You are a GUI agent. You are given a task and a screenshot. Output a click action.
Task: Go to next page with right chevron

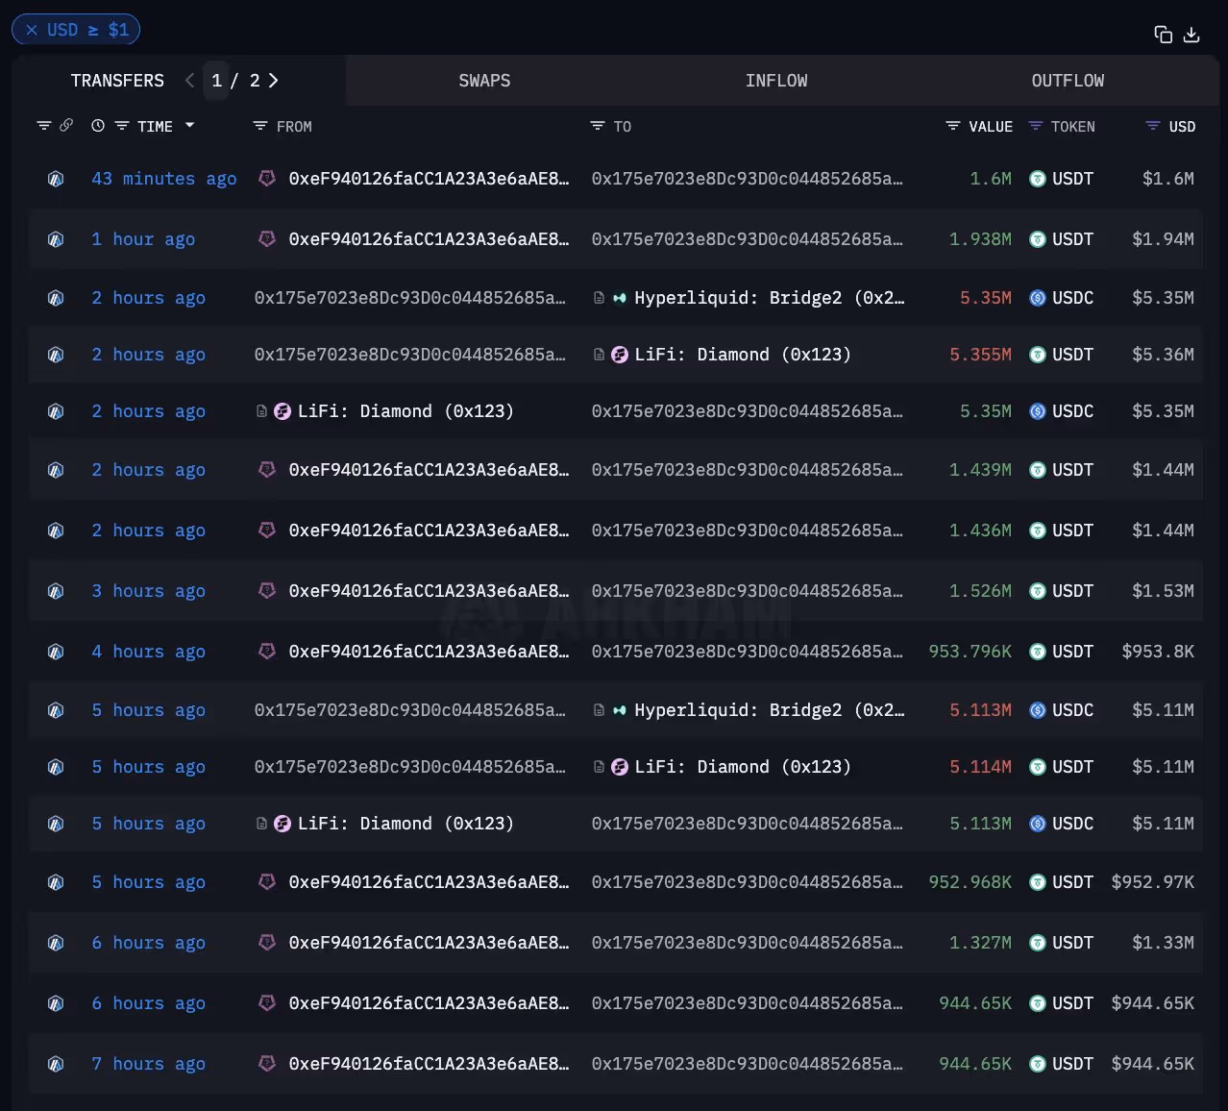(x=274, y=81)
